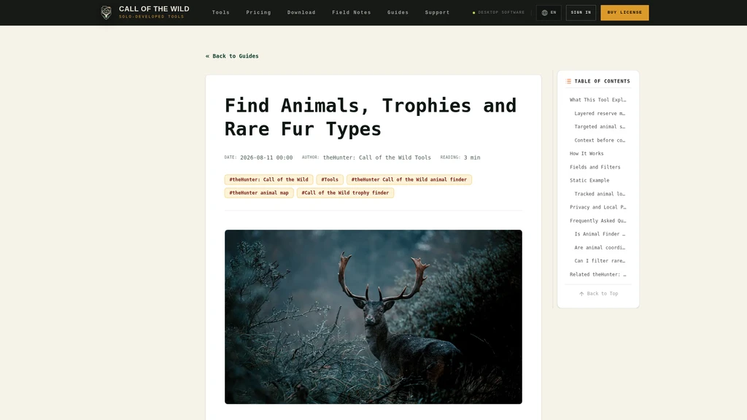Click the Back to Top arrow icon
747x420 pixels.
point(581,294)
